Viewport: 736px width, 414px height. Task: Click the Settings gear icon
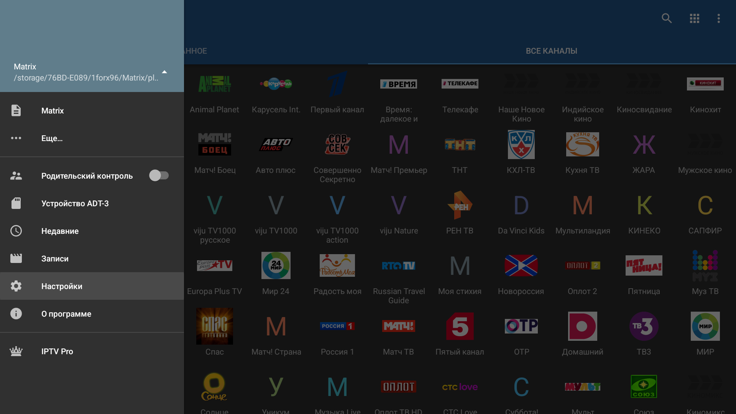pyautogui.click(x=16, y=286)
